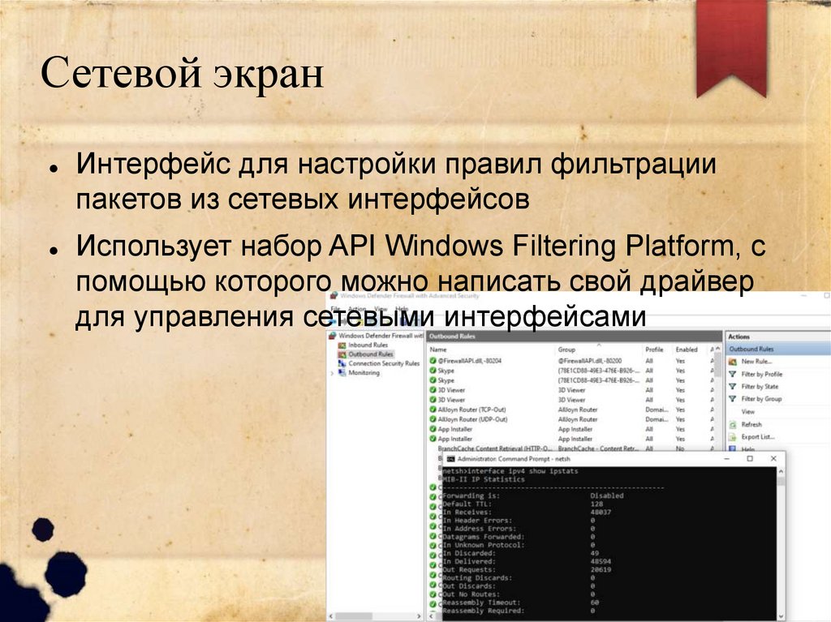Screen dimensions: 831x622
Task: Click the @FirewallAPI.dll,-80200 group cell
Action: coord(590,361)
